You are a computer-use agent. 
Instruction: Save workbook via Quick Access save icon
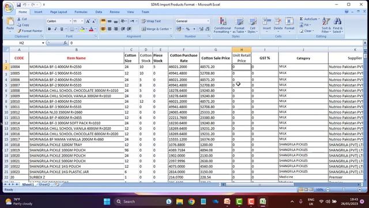[x=18, y=5]
